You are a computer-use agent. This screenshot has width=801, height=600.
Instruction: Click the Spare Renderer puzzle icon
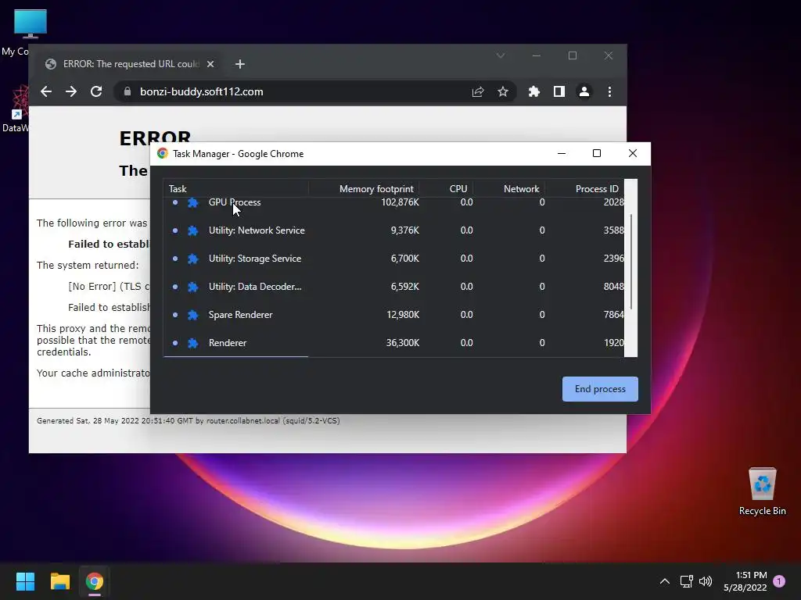(x=192, y=315)
